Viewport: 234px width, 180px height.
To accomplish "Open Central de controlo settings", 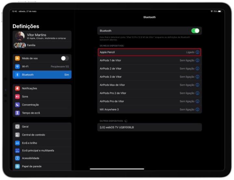I will [42, 135].
